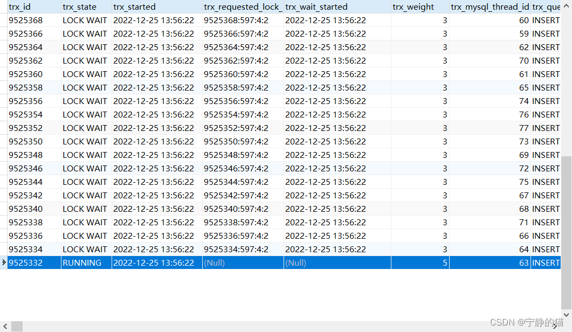Select the LOCK WAIT cell of transaction 9525368

(85, 20)
